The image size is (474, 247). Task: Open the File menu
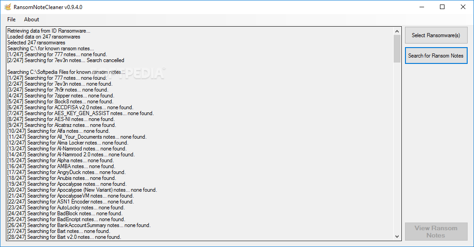11,19
